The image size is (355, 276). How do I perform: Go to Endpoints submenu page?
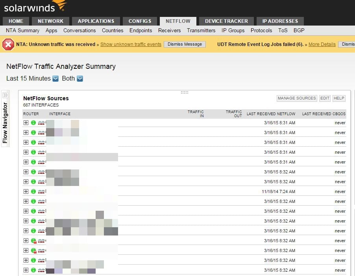(141, 31)
